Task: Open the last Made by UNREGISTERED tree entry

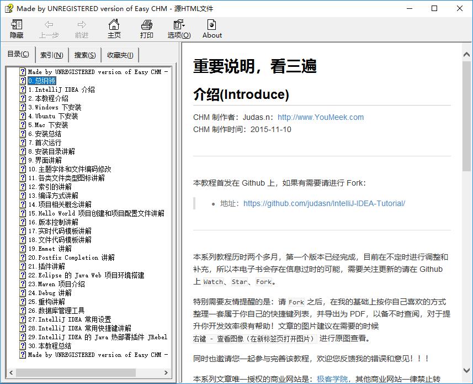Action: 98,354
